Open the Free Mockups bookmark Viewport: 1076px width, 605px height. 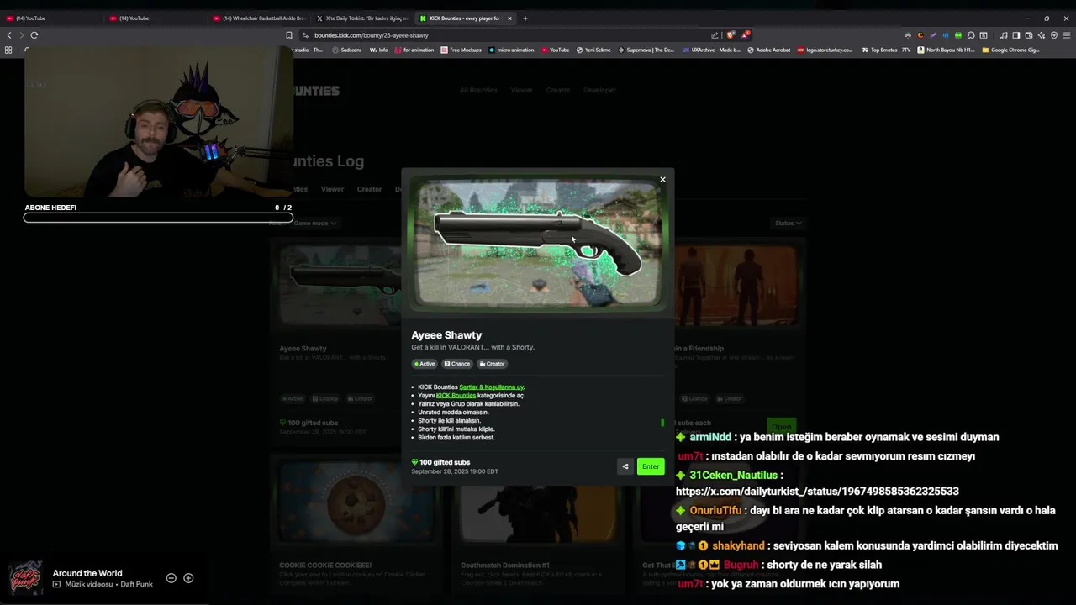point(462,50)
